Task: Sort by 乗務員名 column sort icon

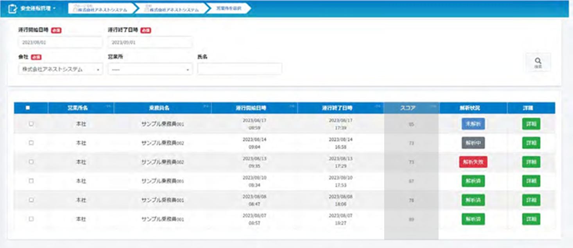Action: 205,106
